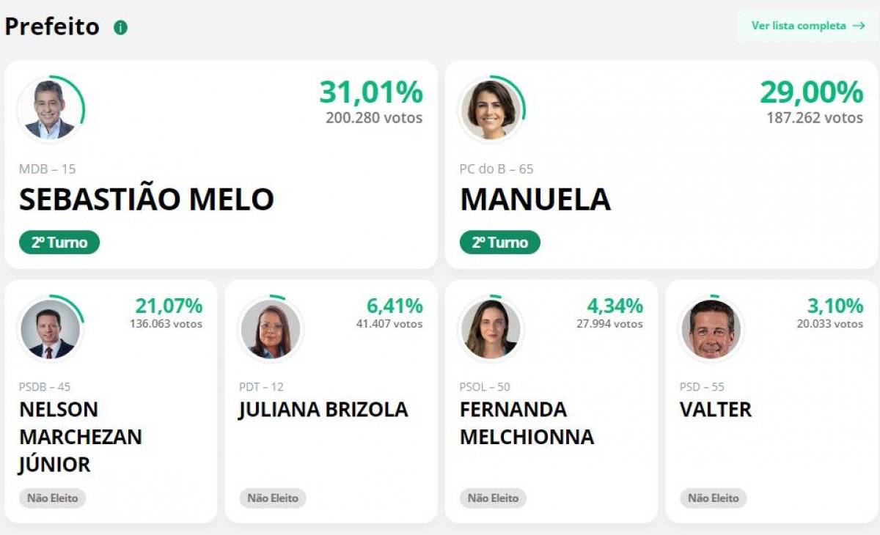Click the '2º Turno' badge under Manuela

(500, 243)
